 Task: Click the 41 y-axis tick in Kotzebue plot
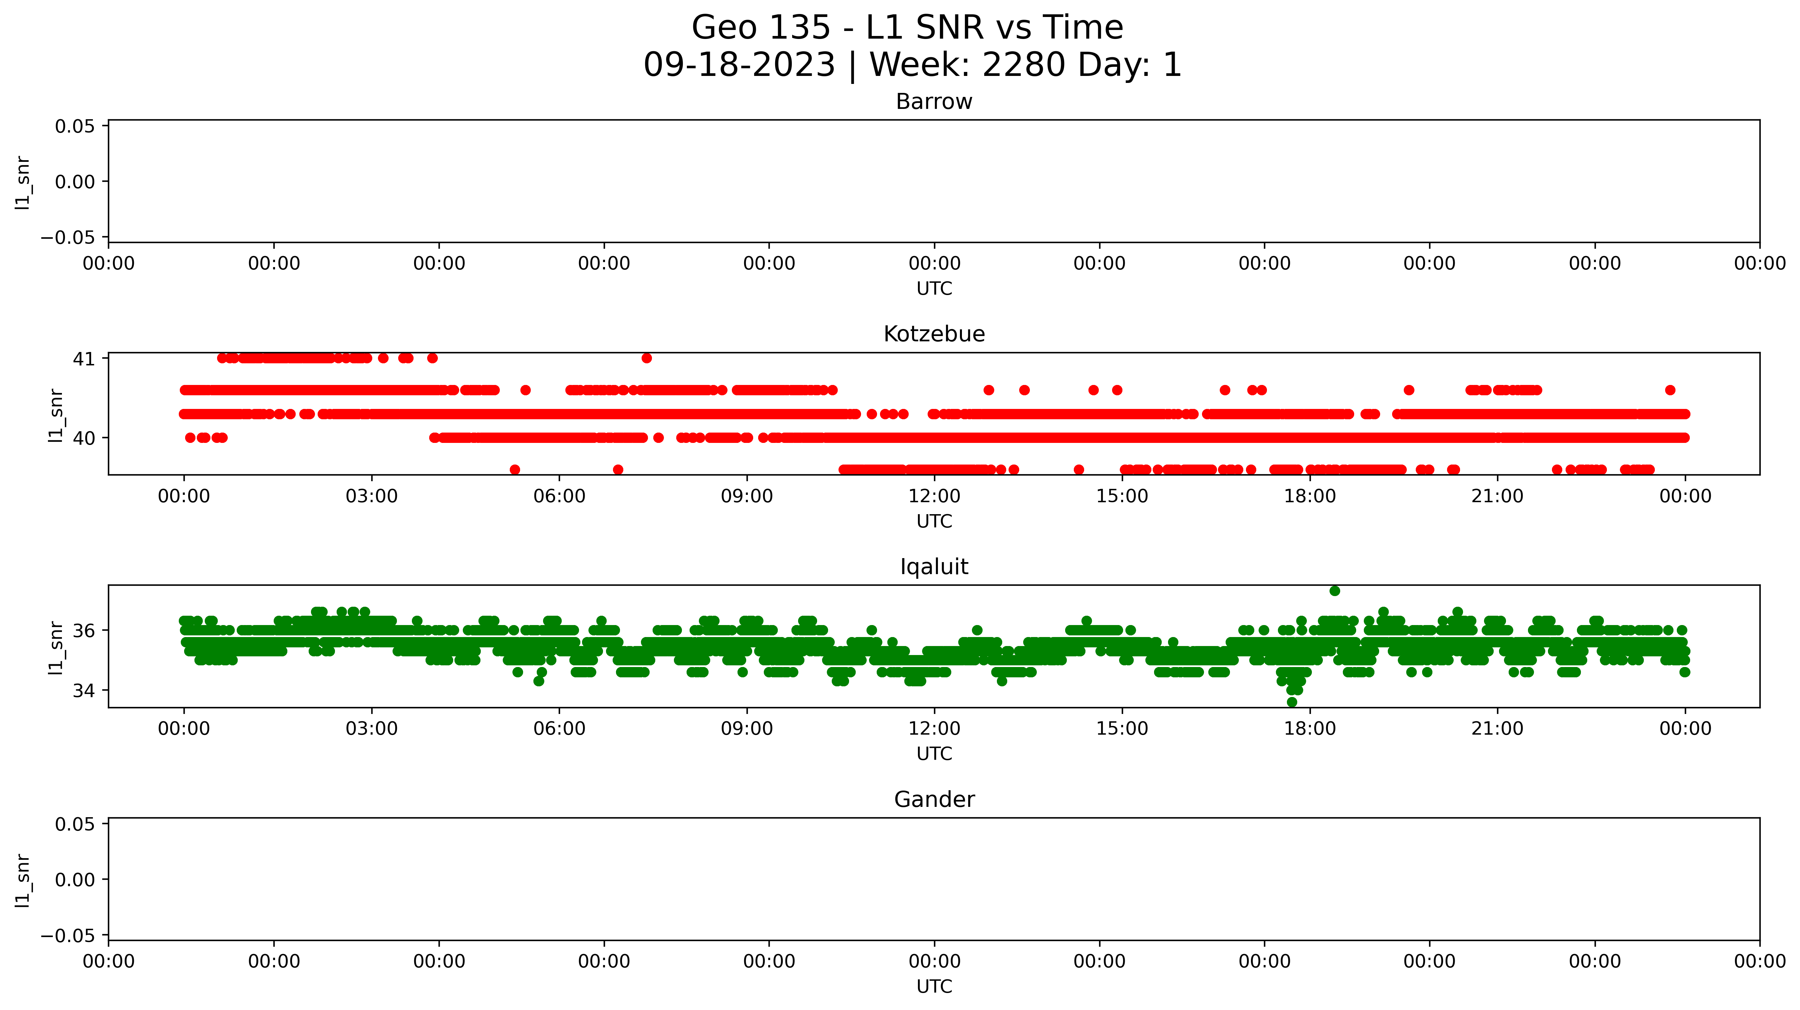pos(84,359)
